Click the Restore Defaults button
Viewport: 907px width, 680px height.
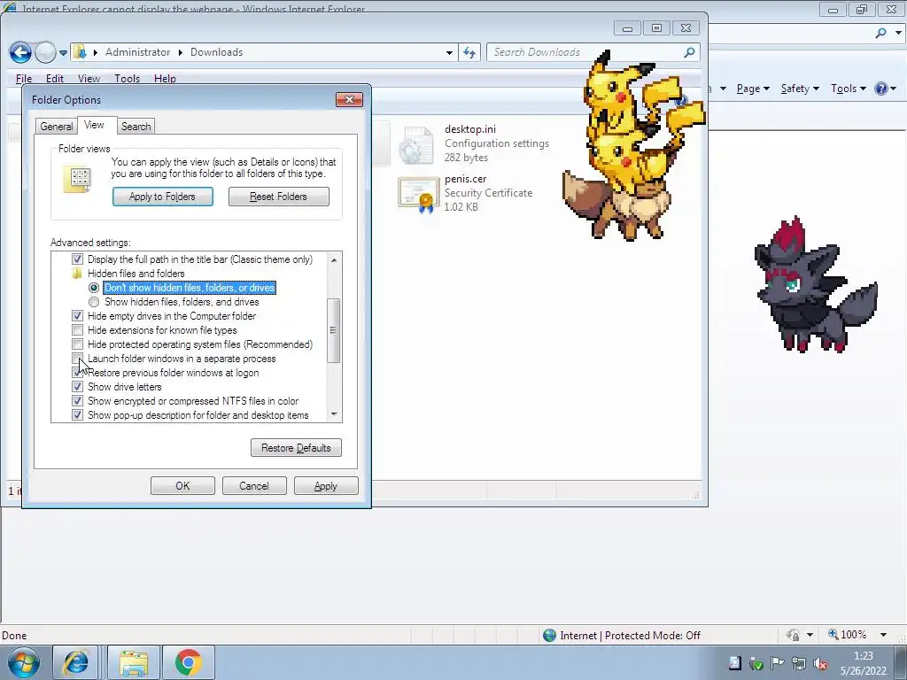(296, 448)
